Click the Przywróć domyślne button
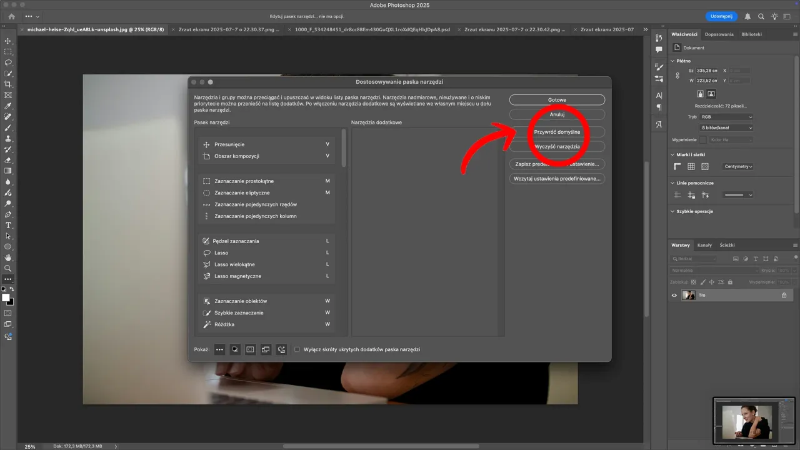The width and height of the screenshot is (800, 450). 556,131
